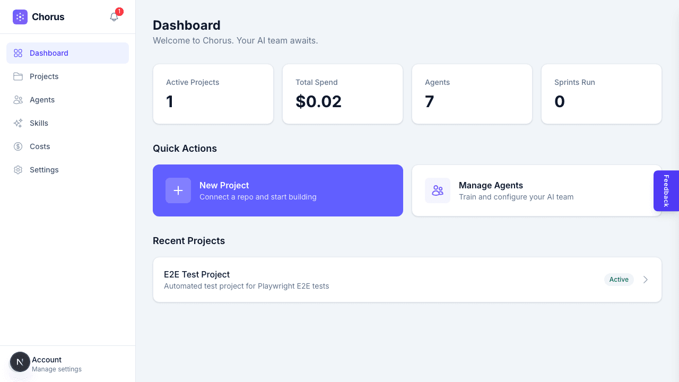The image size is (679, 382).
Task: Open Costs using the dollar icon
Action: tap(18, 146)
